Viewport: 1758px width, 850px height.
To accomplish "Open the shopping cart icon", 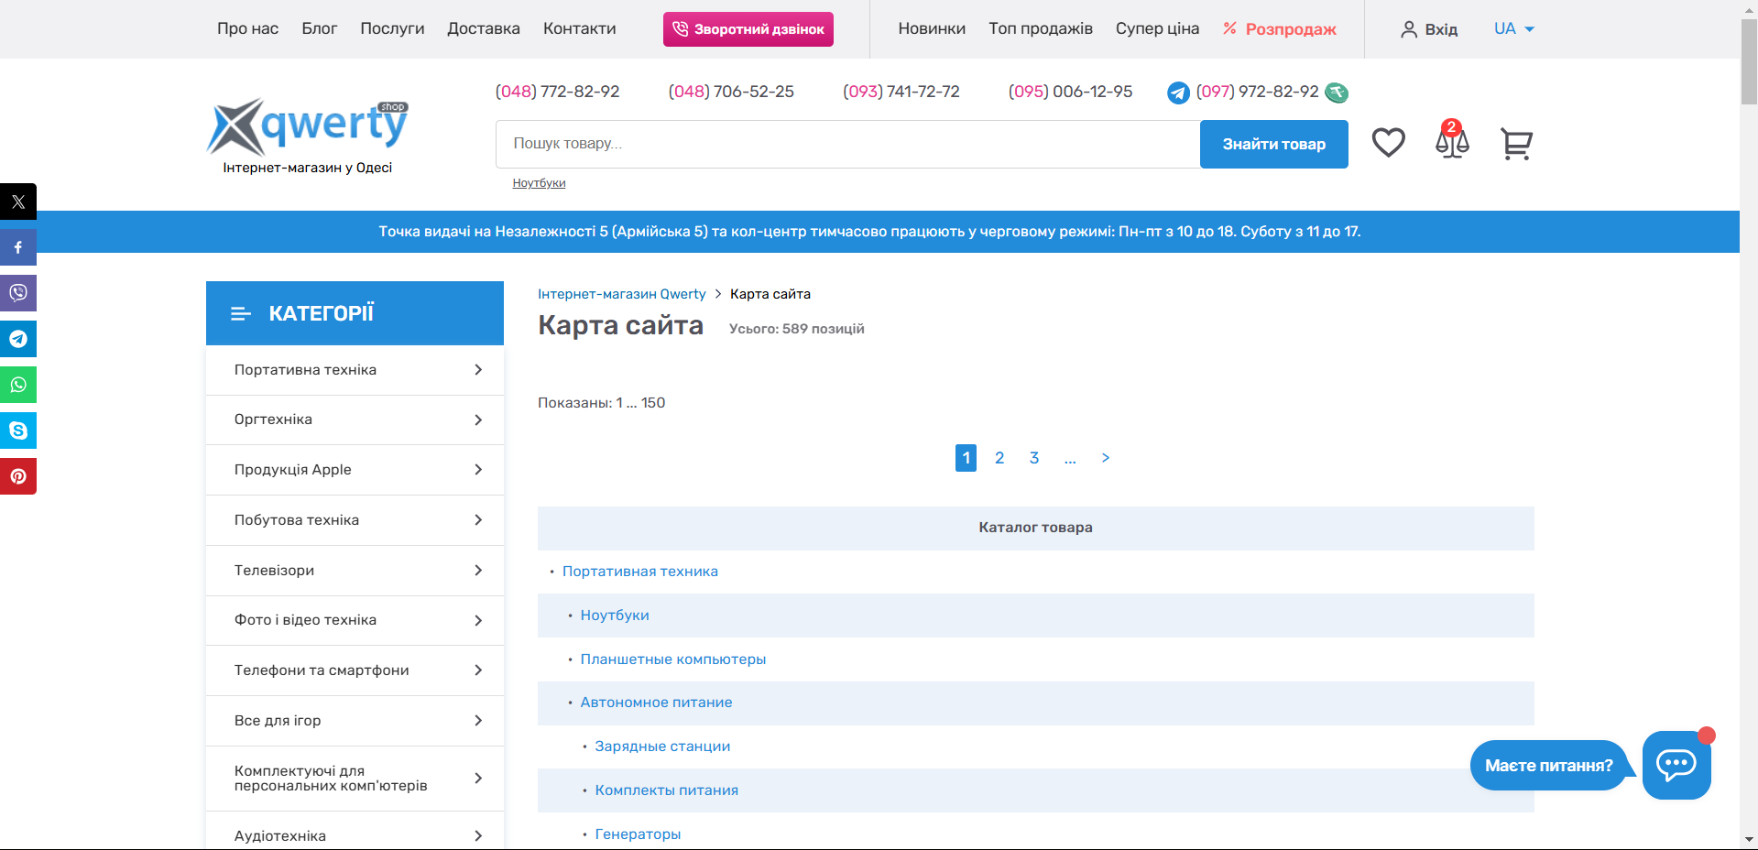I will [x=1516, y=143].
